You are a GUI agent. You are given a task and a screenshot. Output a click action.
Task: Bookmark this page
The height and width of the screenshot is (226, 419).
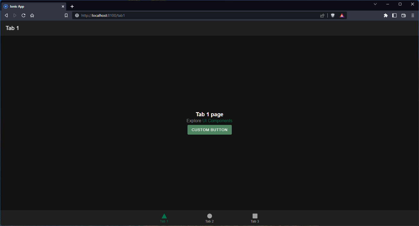pyautogui.click(x=66, y=15)
